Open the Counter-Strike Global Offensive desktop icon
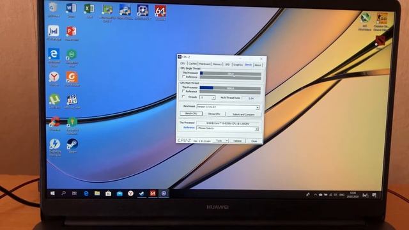Screen dimensions: 409x230 point(381,21)
